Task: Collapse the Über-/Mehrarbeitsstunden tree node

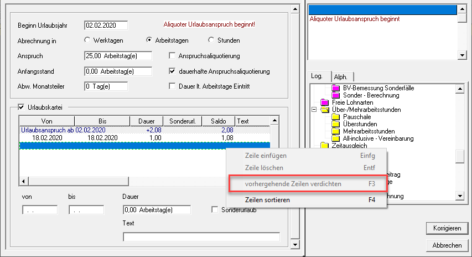Action: click(314, 110)
